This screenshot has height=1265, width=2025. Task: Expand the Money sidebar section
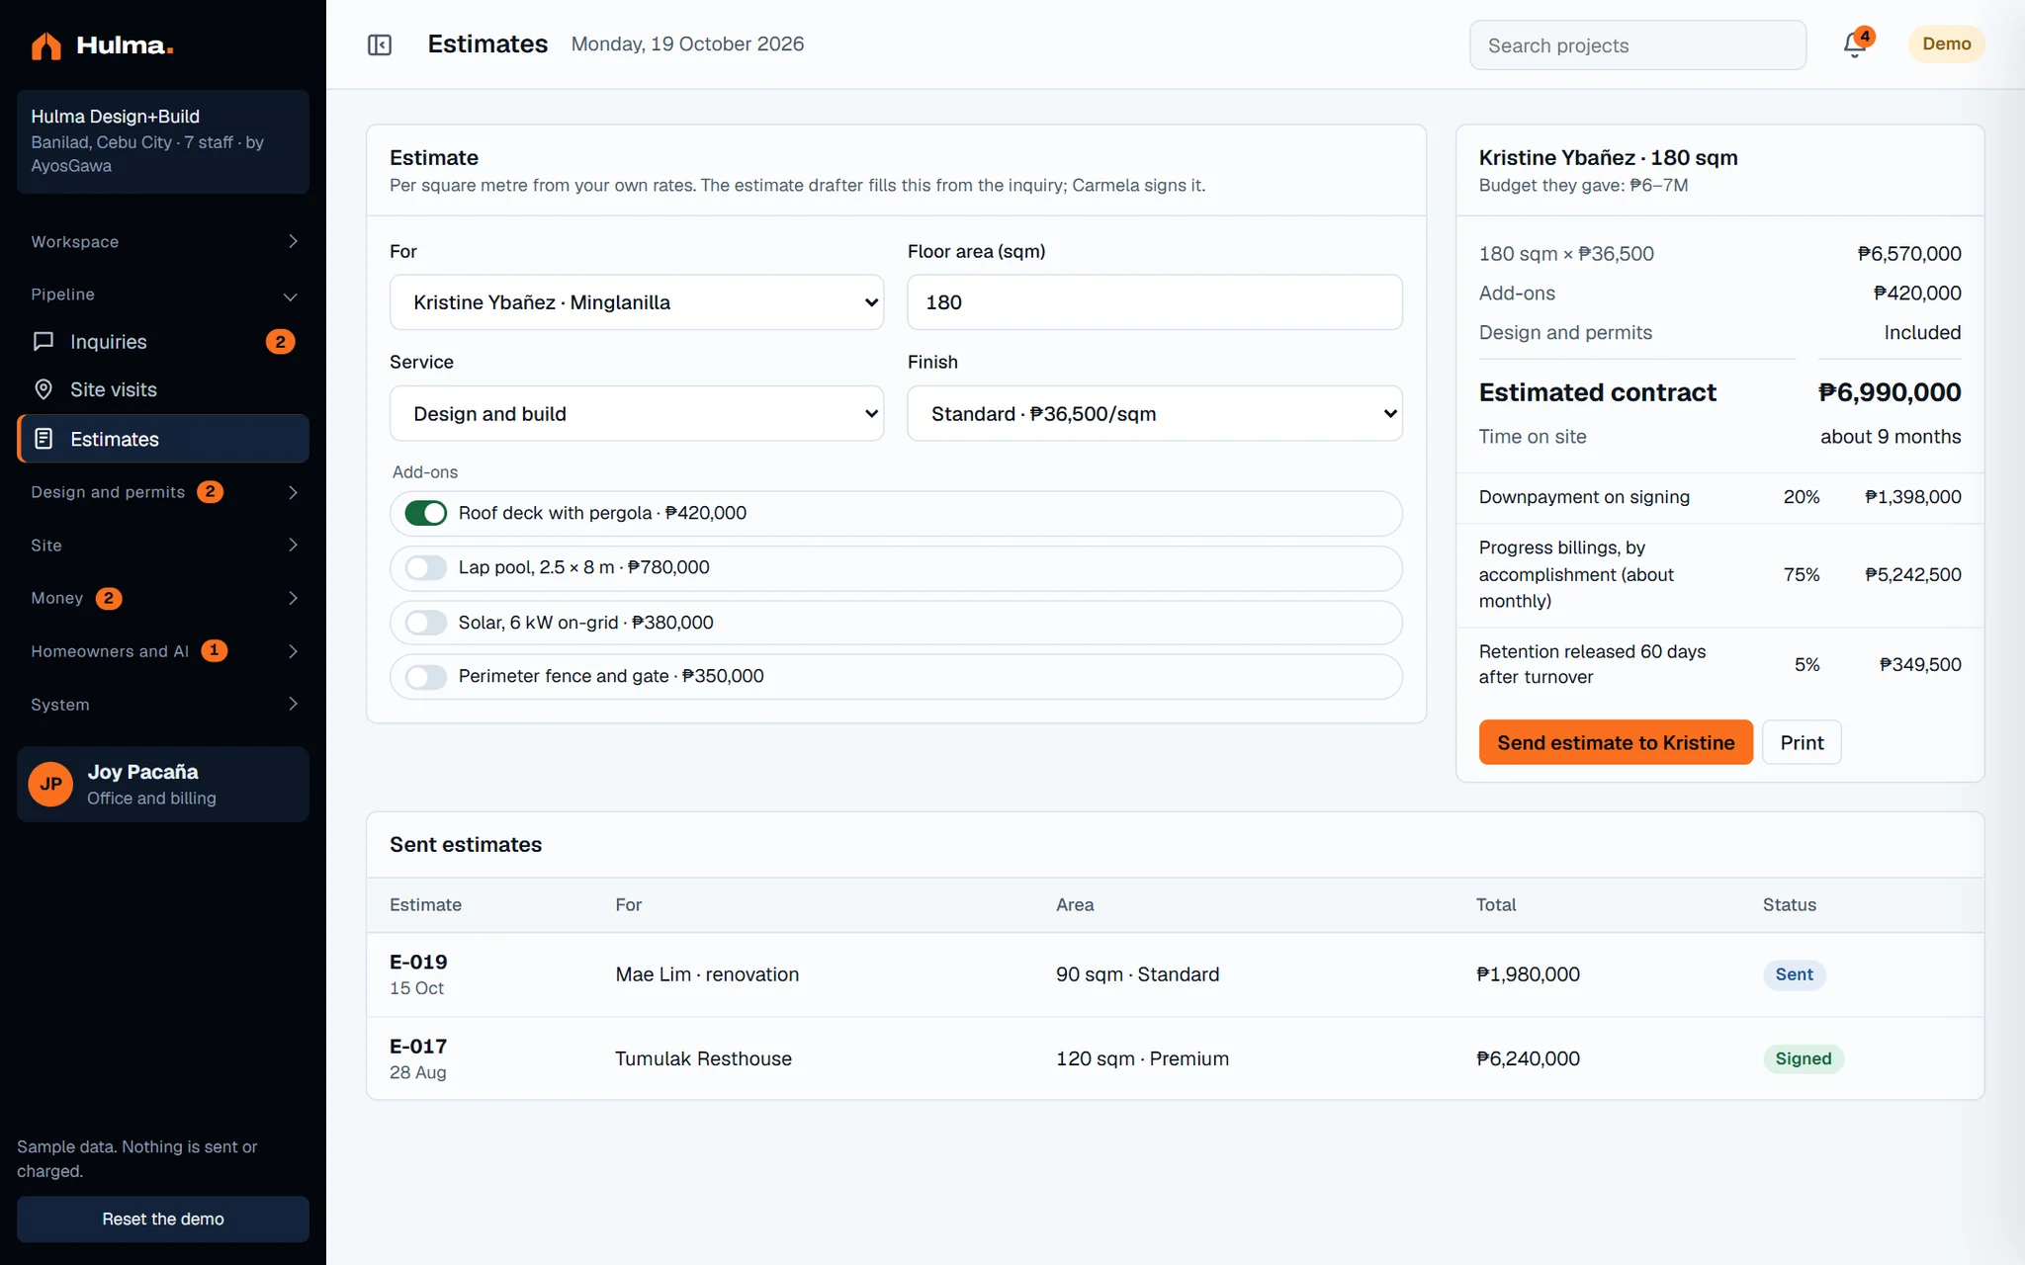click(163, 598)
